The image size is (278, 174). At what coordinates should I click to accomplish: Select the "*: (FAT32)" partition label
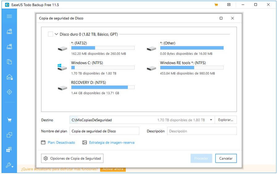tap(79, 43)
